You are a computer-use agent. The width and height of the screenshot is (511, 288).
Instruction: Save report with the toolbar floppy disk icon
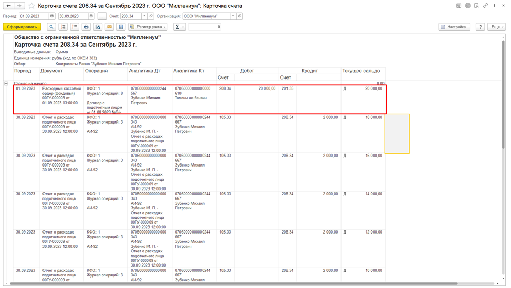[121, 27]
